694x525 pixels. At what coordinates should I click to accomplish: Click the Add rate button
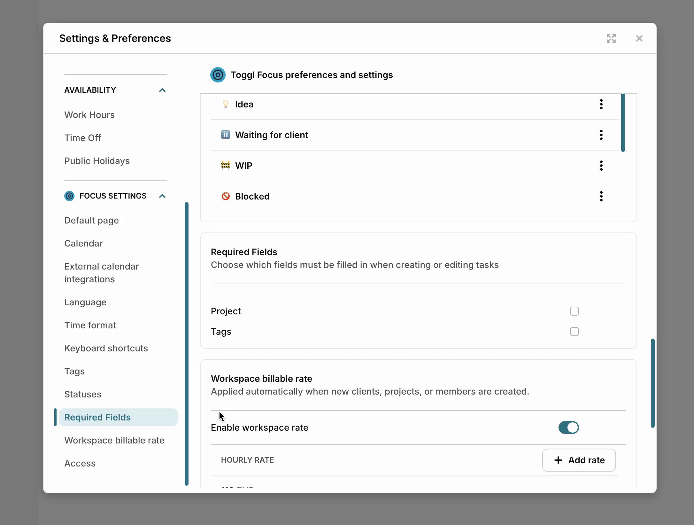point(579,460)
